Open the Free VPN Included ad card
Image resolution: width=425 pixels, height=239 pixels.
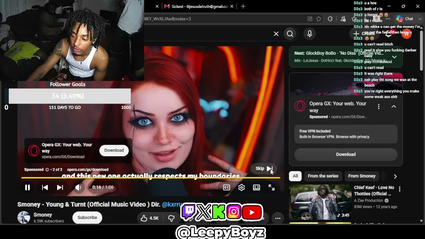click(346, 134)
